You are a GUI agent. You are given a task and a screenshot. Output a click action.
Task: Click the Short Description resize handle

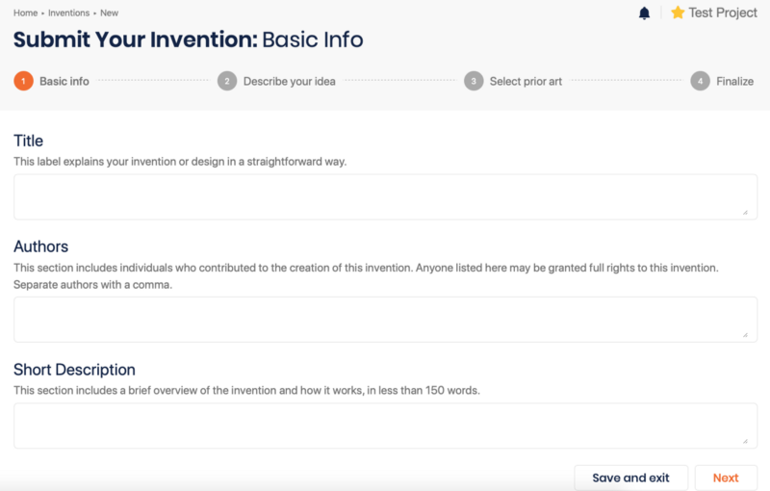tap(746, 440)
